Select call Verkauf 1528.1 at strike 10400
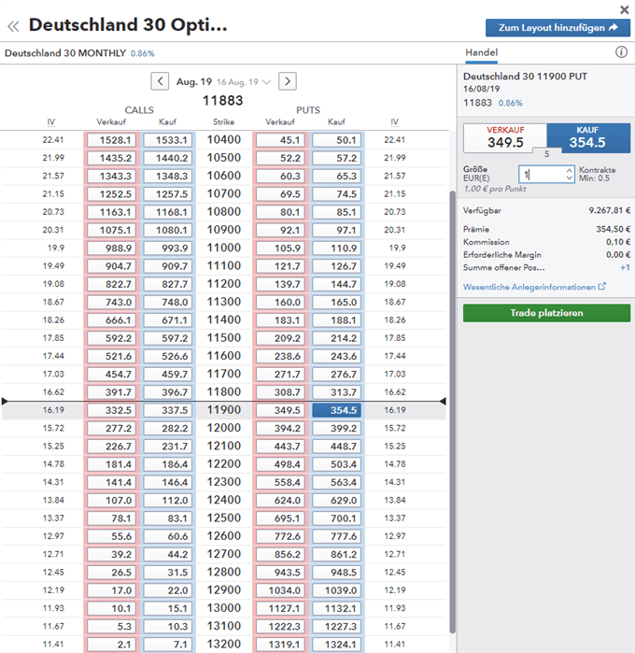Screen dimensions: 635x653 pyautogui.click(x=112, y=140)
